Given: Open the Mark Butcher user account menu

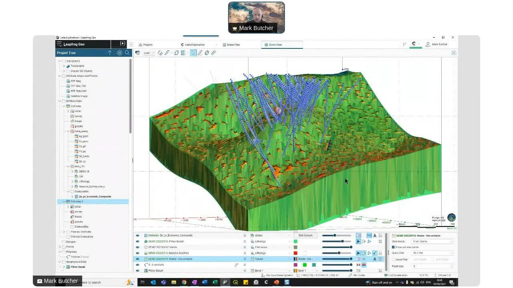Looking at the screenshot, I should pyautogui.click(x=437, y=44).
